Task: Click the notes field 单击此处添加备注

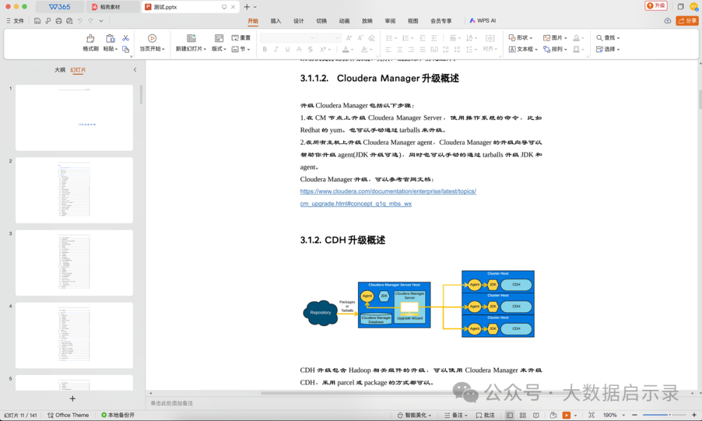Action: [x=172, y=403]
